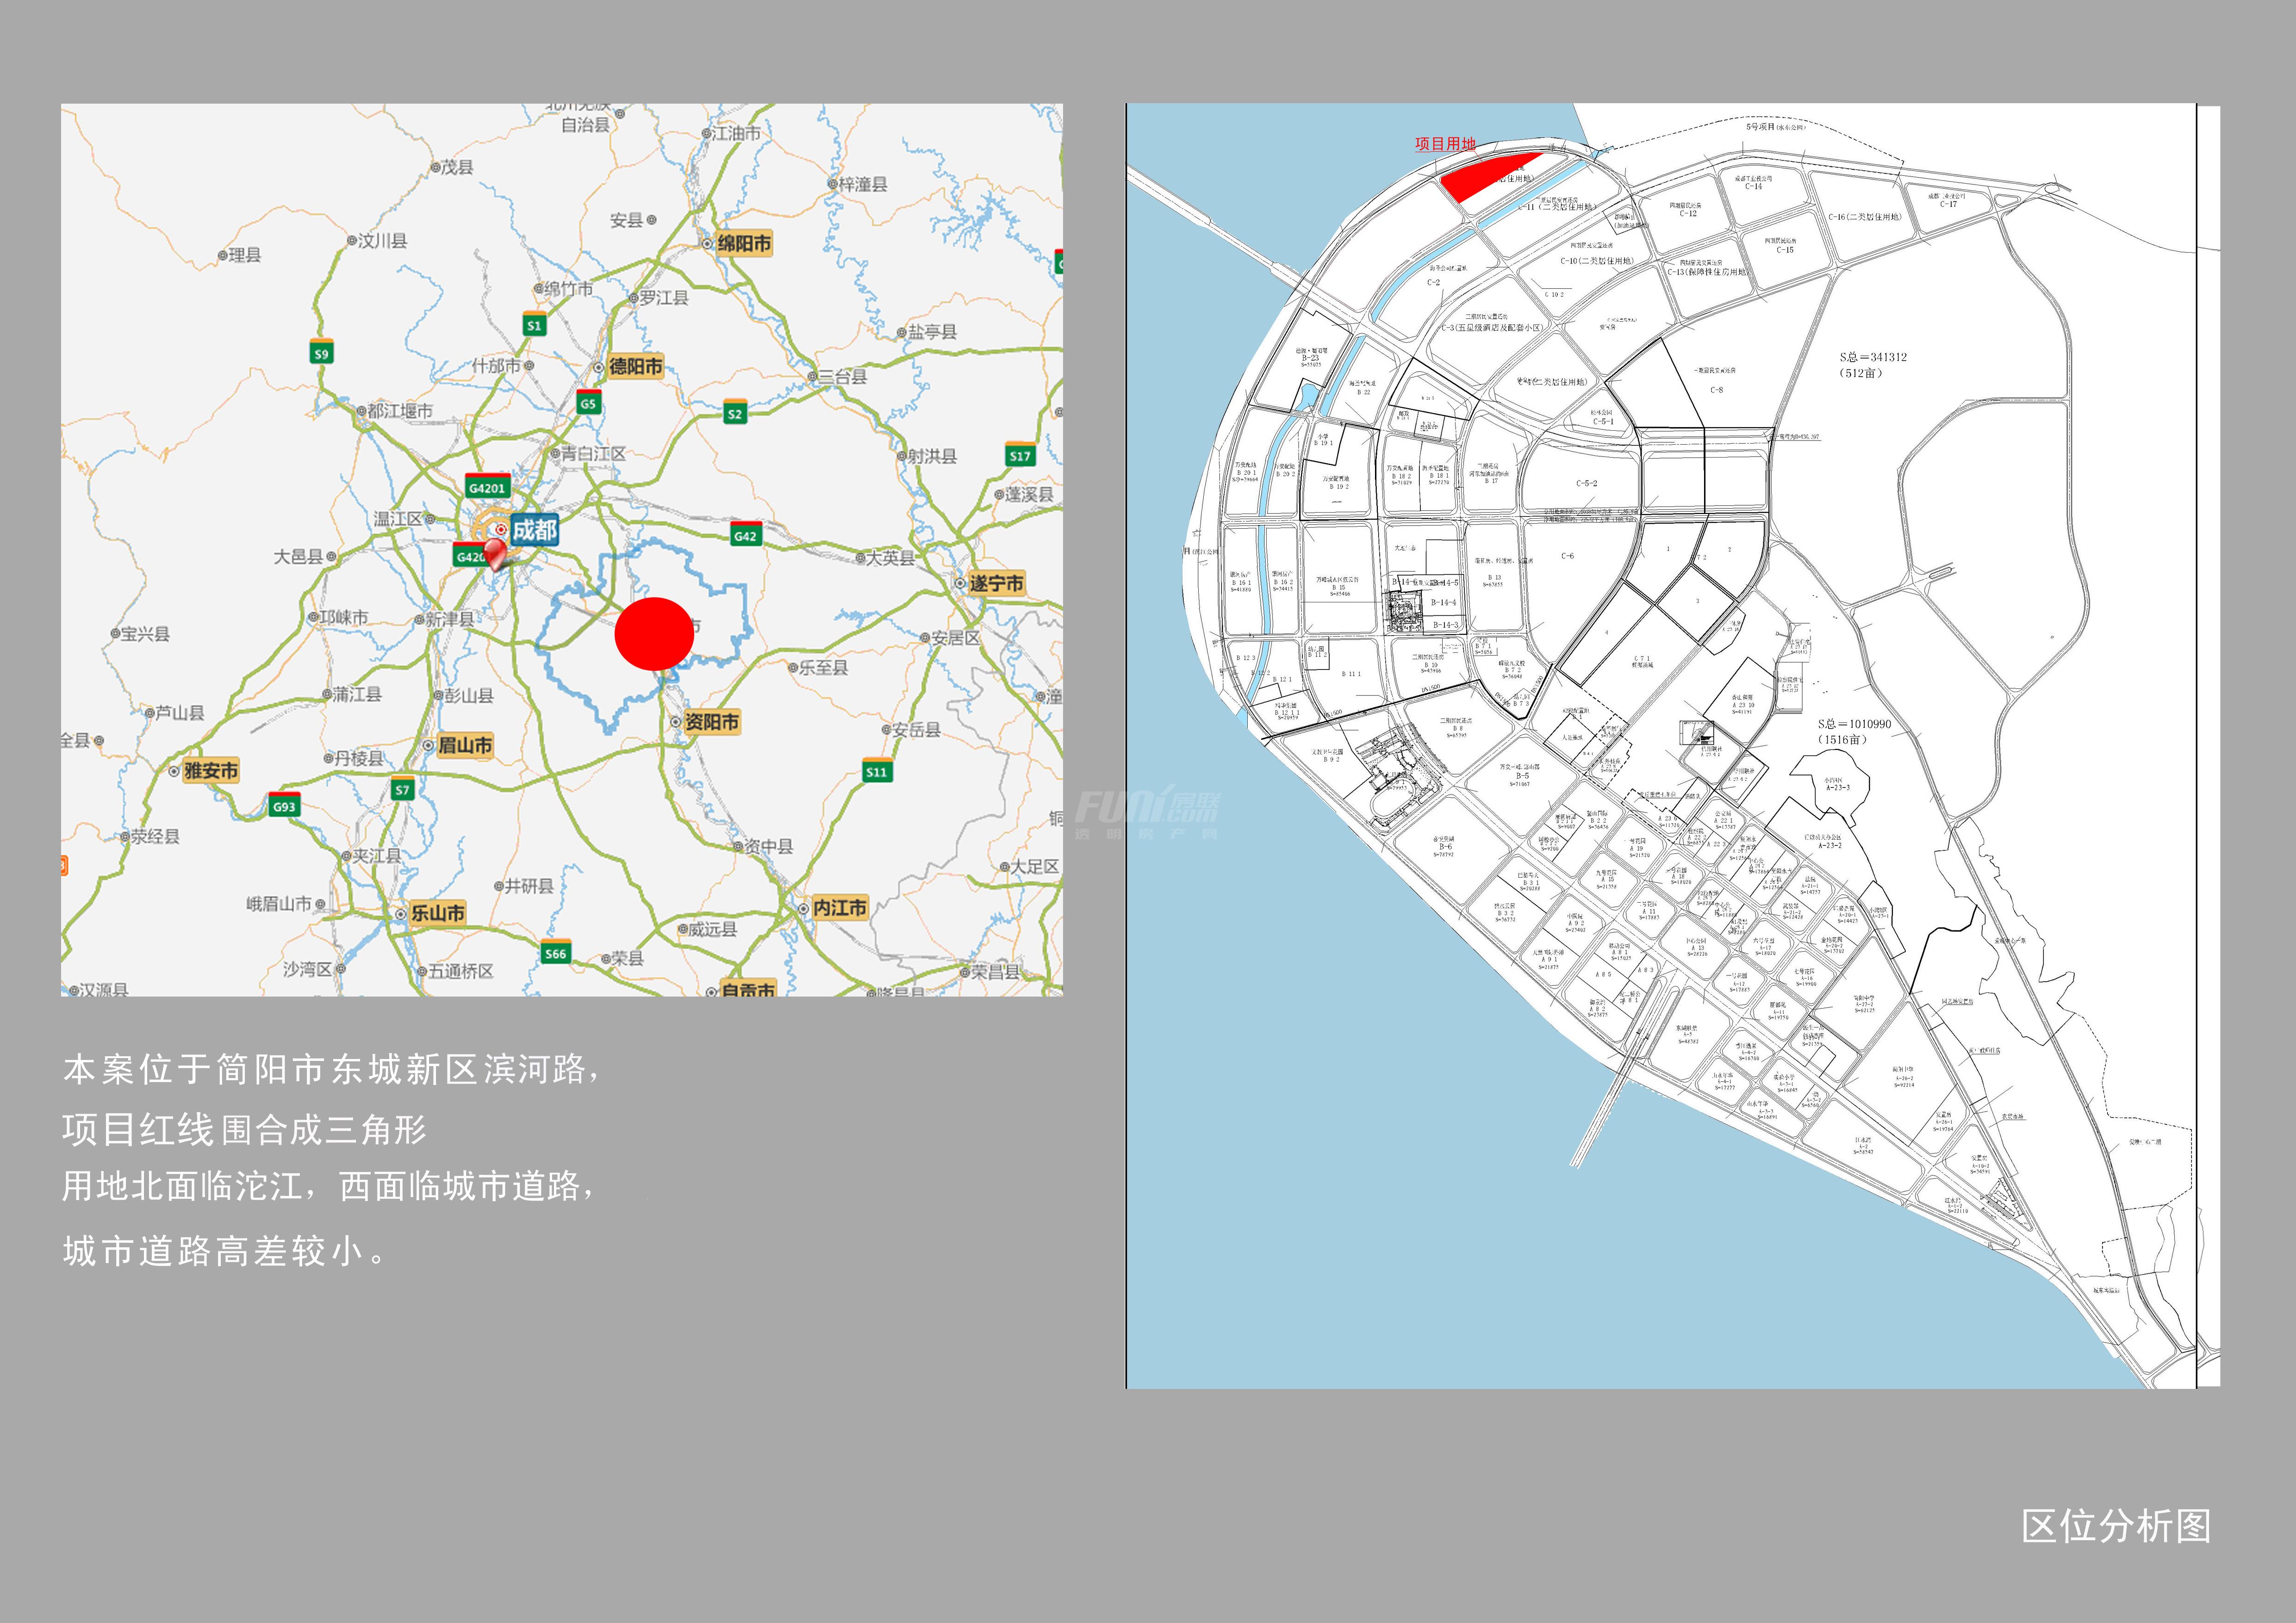Select the 资阳市 city label
Image resolution: width=2296 pixels, height=1623 pixels.
click(712, 722)
